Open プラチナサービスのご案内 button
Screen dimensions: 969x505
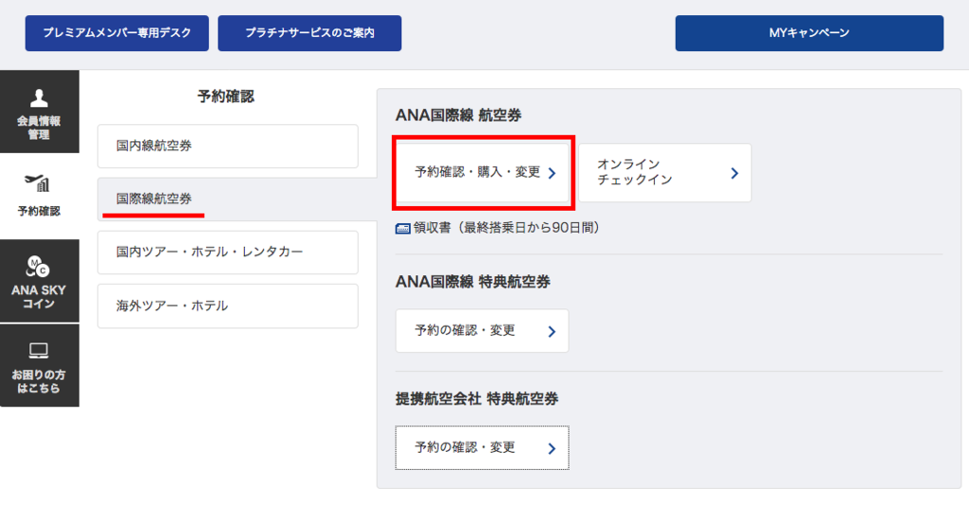pyautogui.click(x=309, y=33)
